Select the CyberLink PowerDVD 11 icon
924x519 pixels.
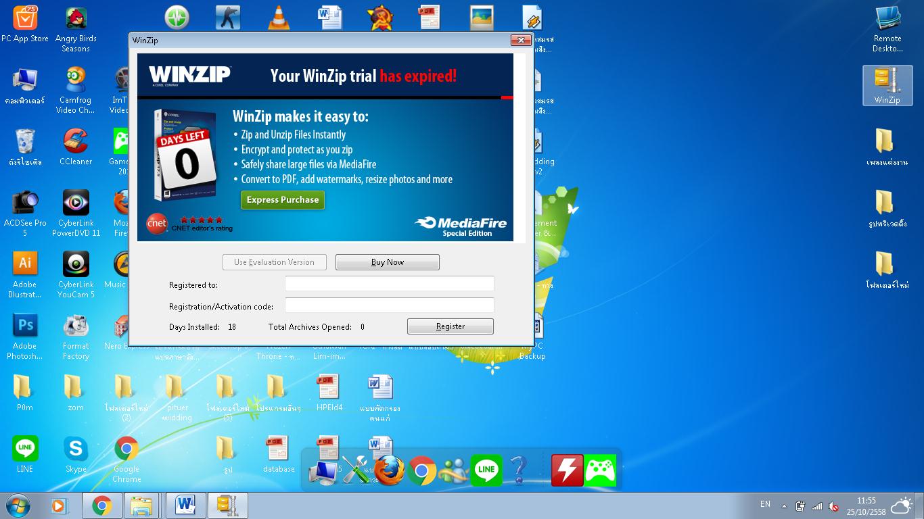(76, 214)
